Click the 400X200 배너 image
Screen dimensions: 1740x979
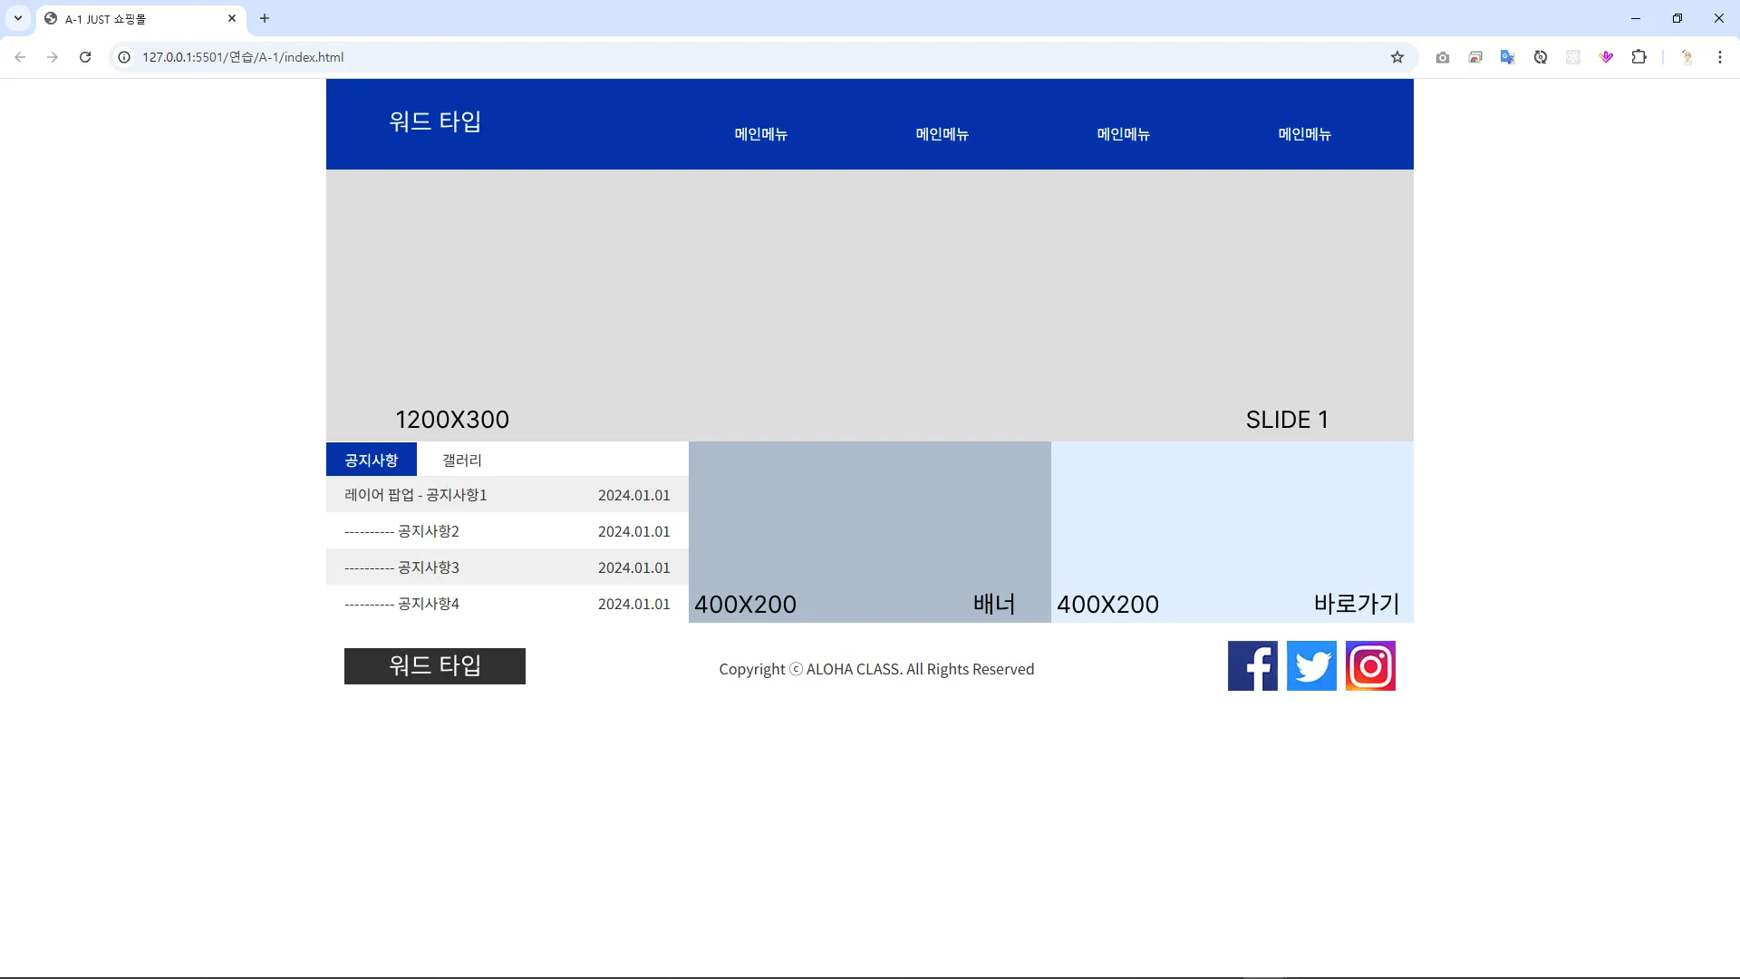click(869, 532)
